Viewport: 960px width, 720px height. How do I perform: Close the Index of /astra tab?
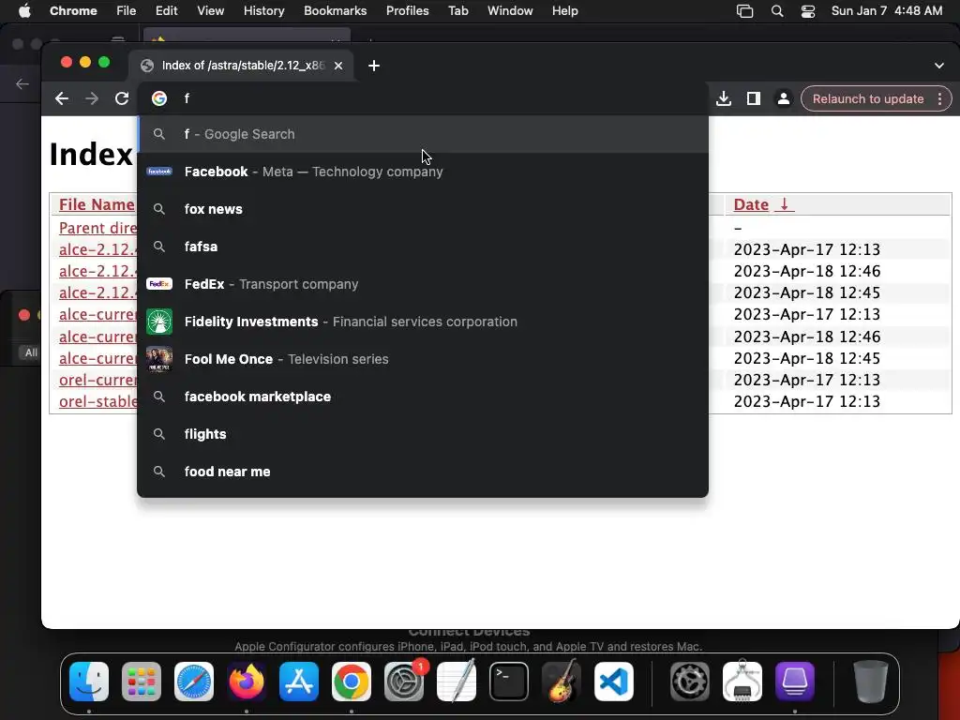338,66
